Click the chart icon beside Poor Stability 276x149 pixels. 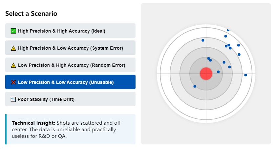13,99
